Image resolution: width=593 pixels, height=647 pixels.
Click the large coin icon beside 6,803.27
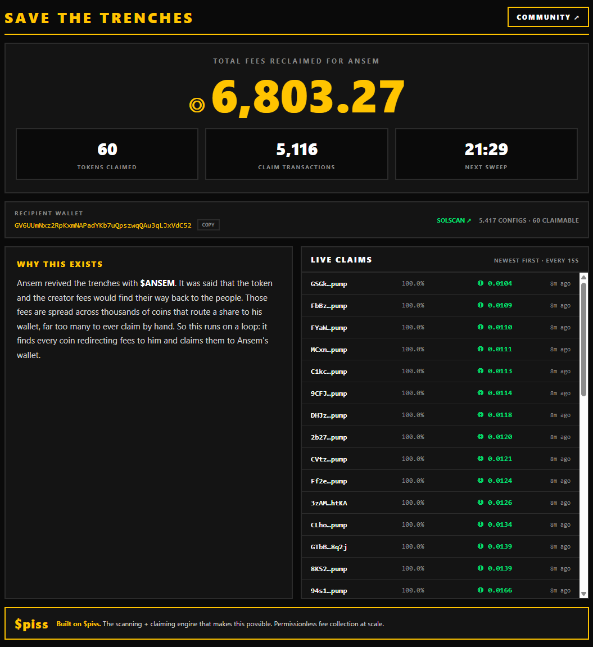click(197, 105)
